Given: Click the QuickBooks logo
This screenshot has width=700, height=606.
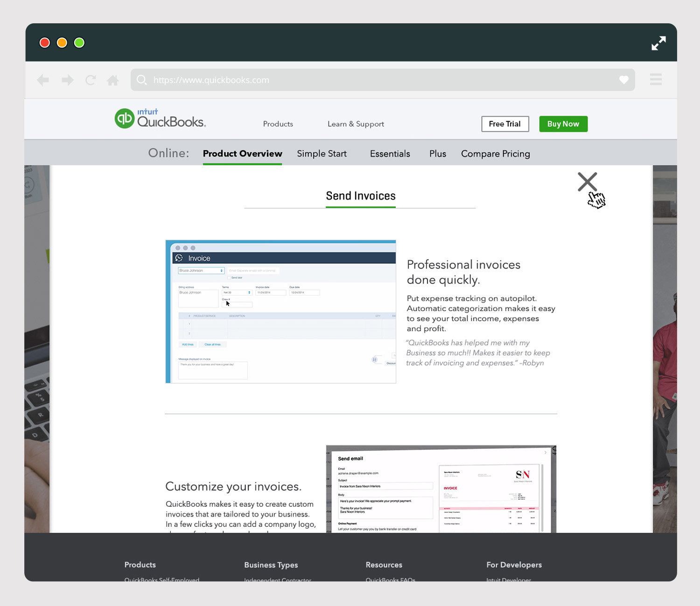Looking at the screenshot, I should point(160,118).
